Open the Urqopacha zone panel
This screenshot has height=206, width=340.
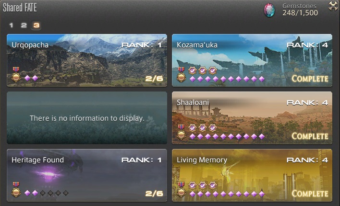87,60
